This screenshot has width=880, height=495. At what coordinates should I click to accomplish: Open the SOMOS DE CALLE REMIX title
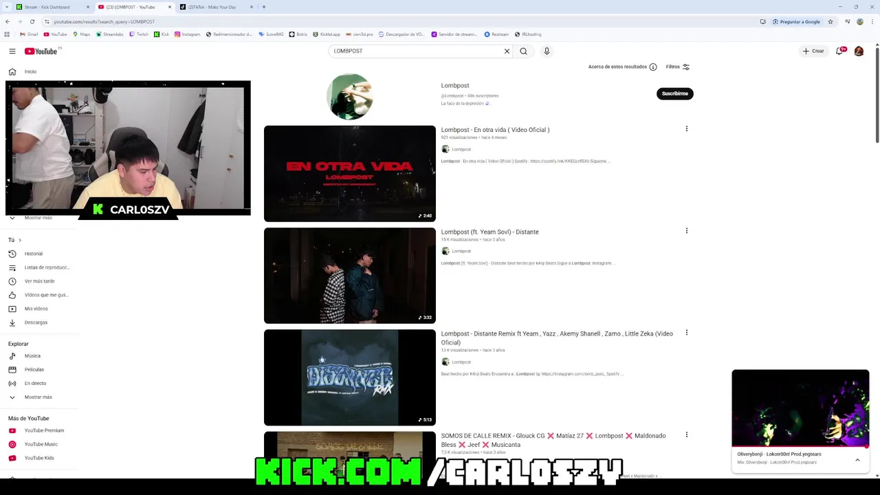pos(553,440)
